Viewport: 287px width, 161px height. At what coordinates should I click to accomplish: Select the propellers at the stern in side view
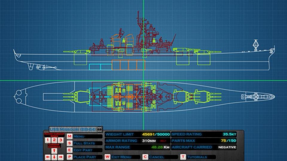tap(41, 67)
